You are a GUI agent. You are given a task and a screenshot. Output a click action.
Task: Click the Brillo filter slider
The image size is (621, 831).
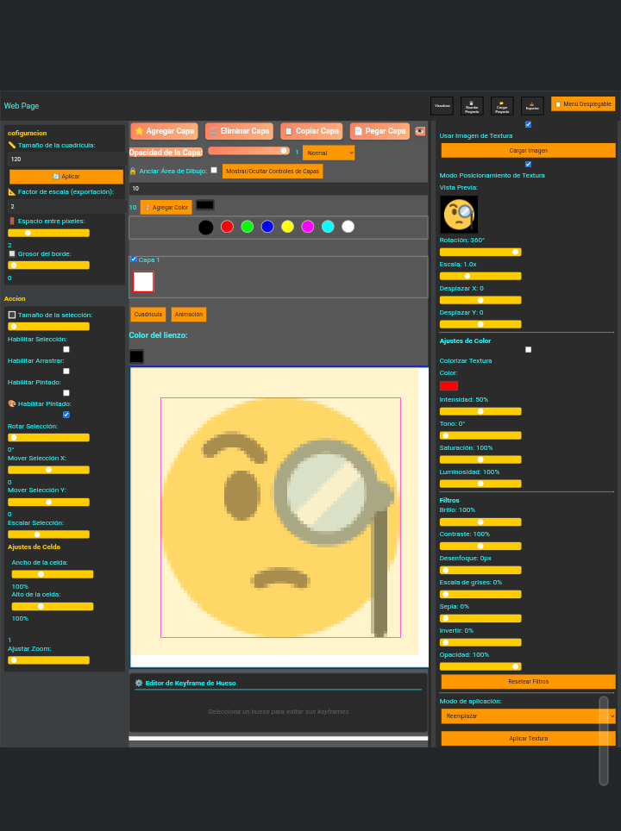click(x=480, y=522)
